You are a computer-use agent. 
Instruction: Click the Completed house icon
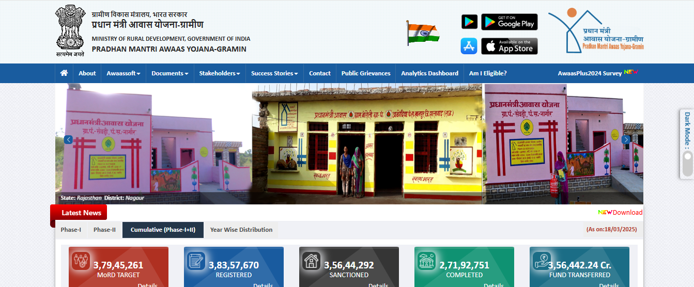pos(427,261)
